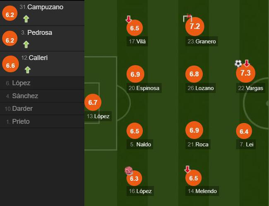Viewport: 269px width, 206px height.
Task: Click Vargas's 7.3 rating circle
Action: click(245, 73)
